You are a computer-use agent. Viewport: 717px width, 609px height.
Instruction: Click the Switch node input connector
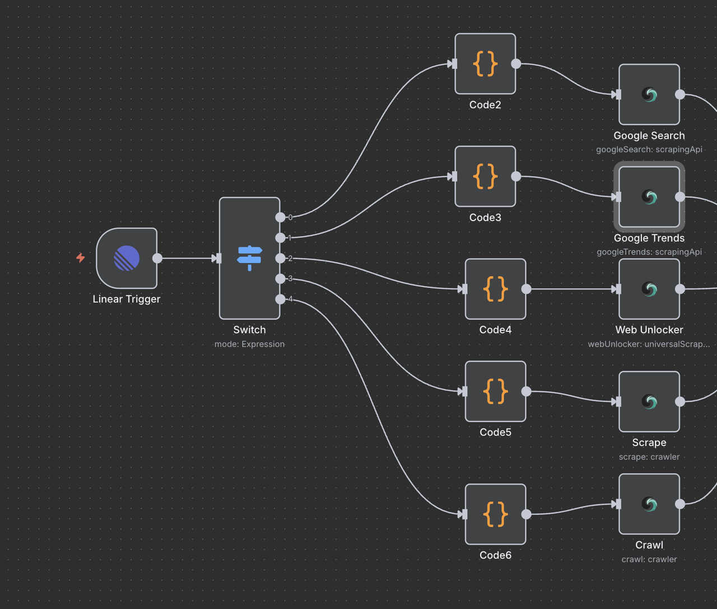click(x=218, y=258)
